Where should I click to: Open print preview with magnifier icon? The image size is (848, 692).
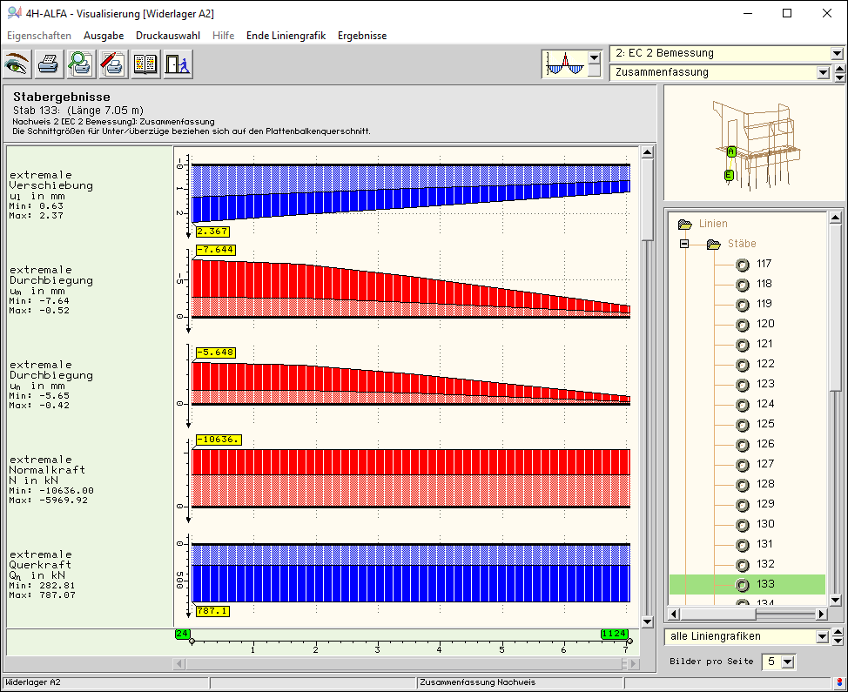click(x=81, y=64)
